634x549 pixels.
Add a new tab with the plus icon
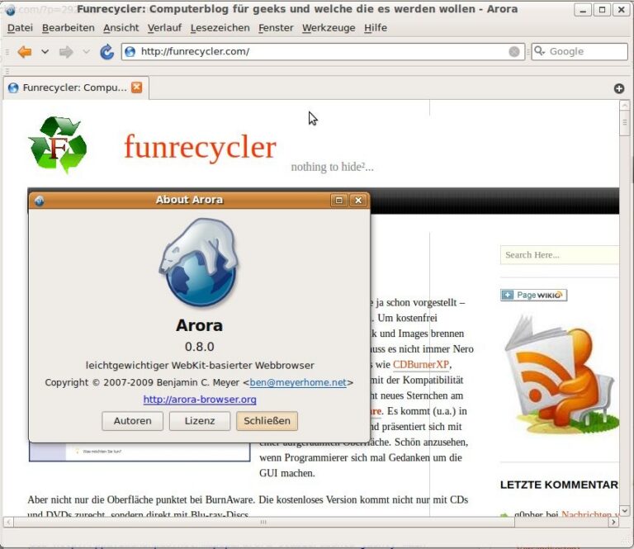point(618,88)
